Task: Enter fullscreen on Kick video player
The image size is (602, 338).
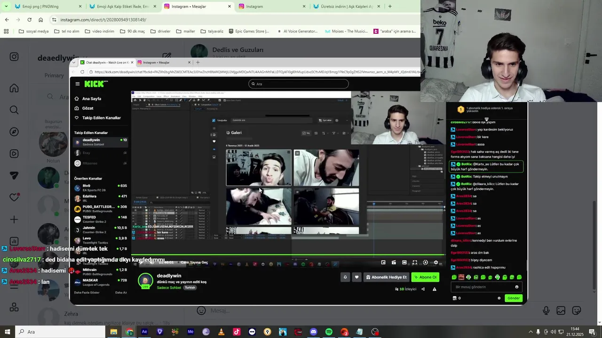Action: (x=415, y=262)
